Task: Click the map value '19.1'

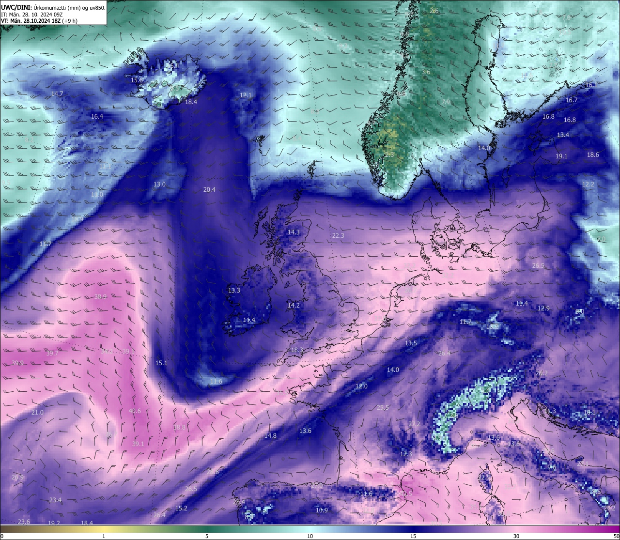Action: (x=561, y=156)
